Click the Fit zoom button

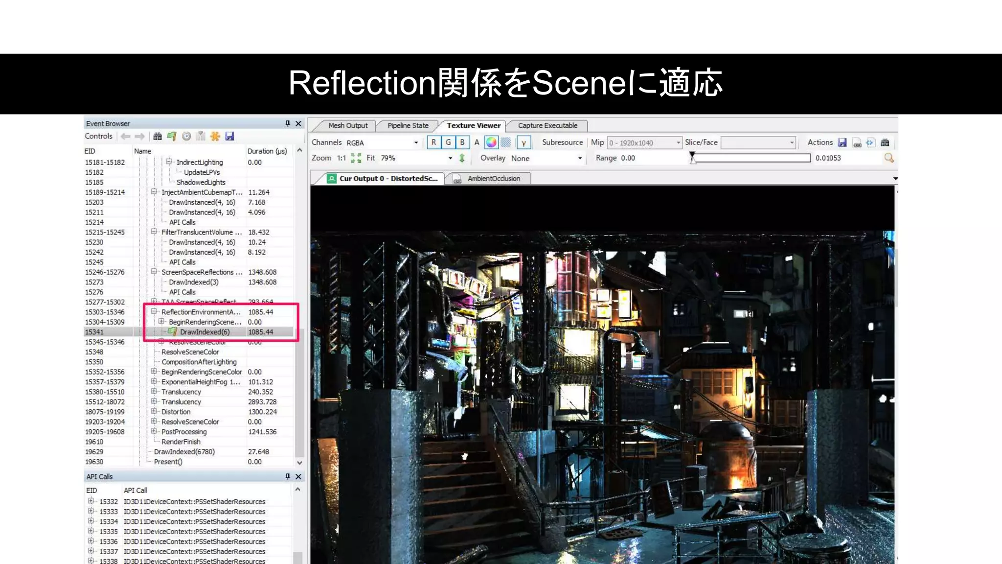coord(371,158)
